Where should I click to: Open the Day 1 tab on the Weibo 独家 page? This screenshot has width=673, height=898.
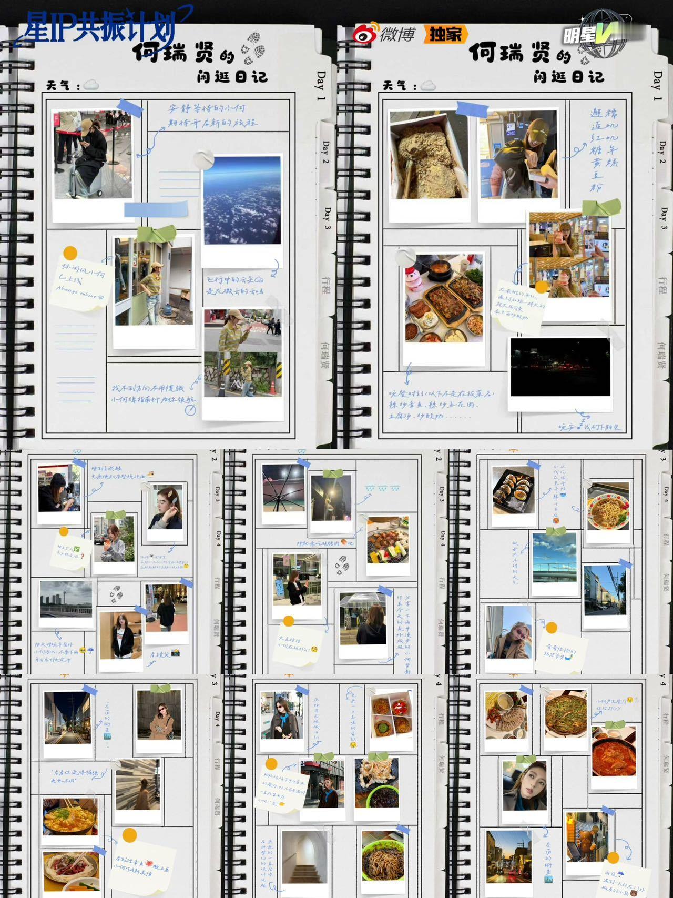[658, 86]
